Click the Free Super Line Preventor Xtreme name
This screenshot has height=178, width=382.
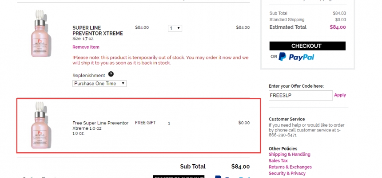(x=100, y=125)
